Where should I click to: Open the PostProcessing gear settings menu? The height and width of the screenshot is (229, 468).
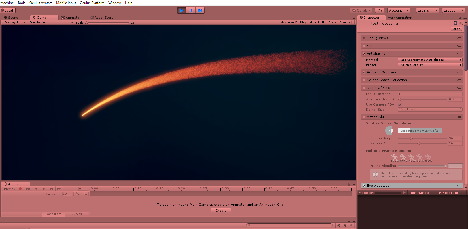click(x=461, y=23)
